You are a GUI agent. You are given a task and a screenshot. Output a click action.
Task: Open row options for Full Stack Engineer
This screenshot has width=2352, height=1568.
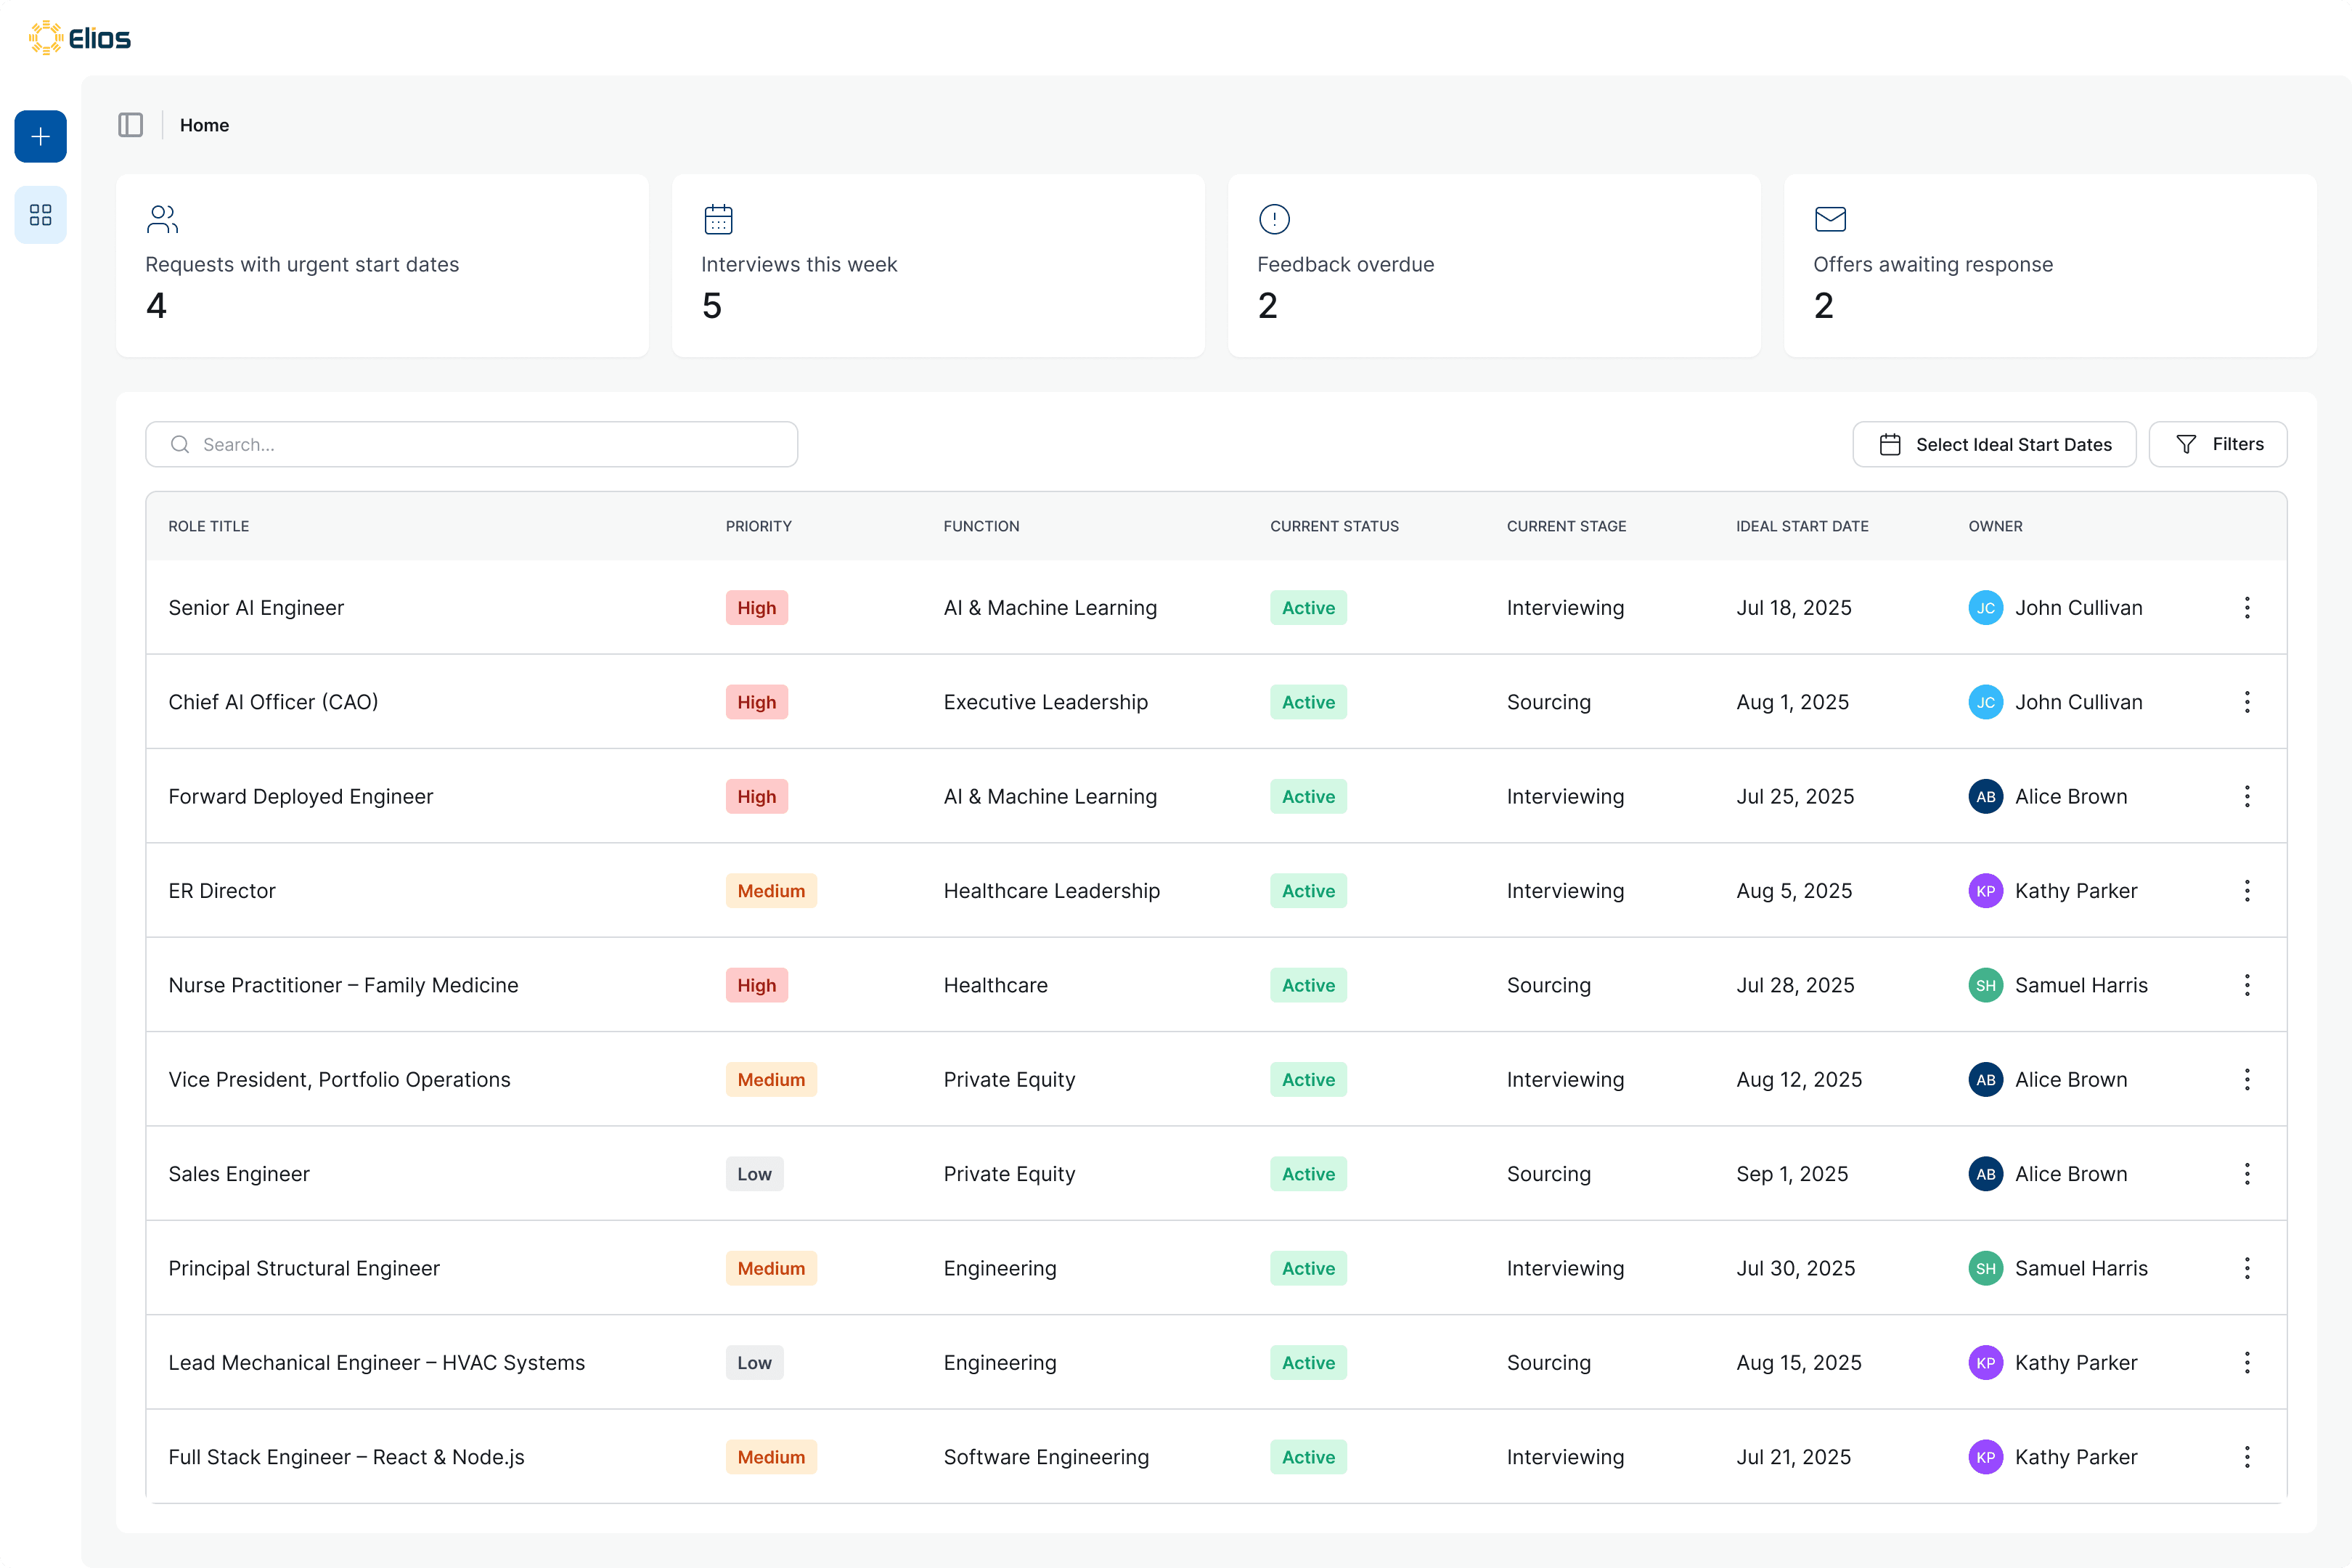[x=2247, y=1457]
